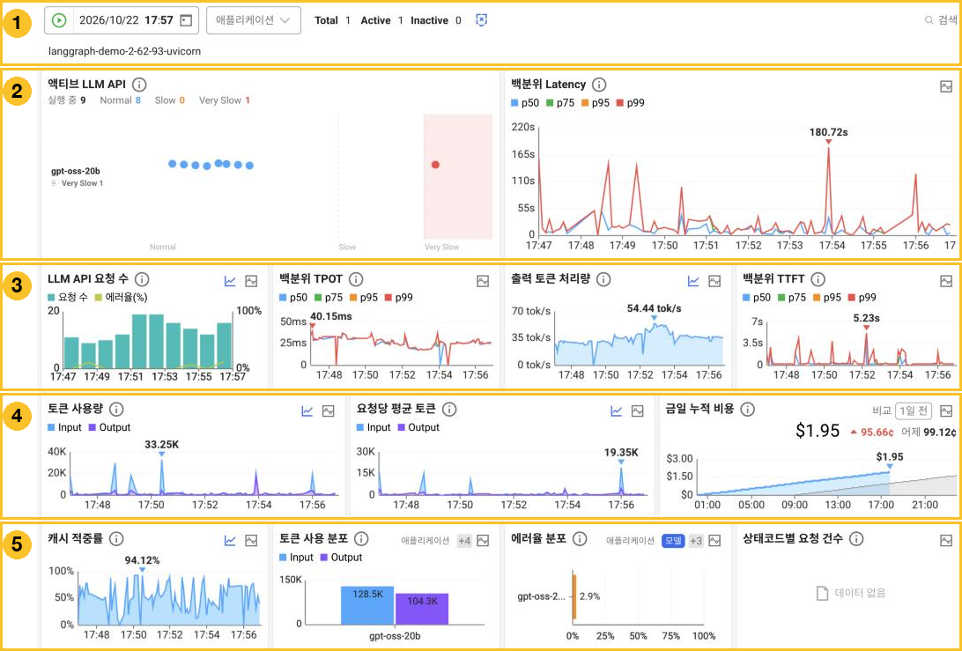Viewport: 962px width, 651px height.
Task: Open info icon for 백분위 Latency
Action: tap(599, 84)
